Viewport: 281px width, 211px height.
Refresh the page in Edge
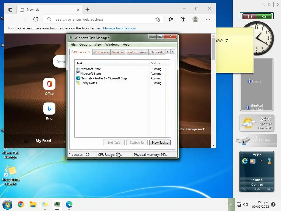click(36, 19)
